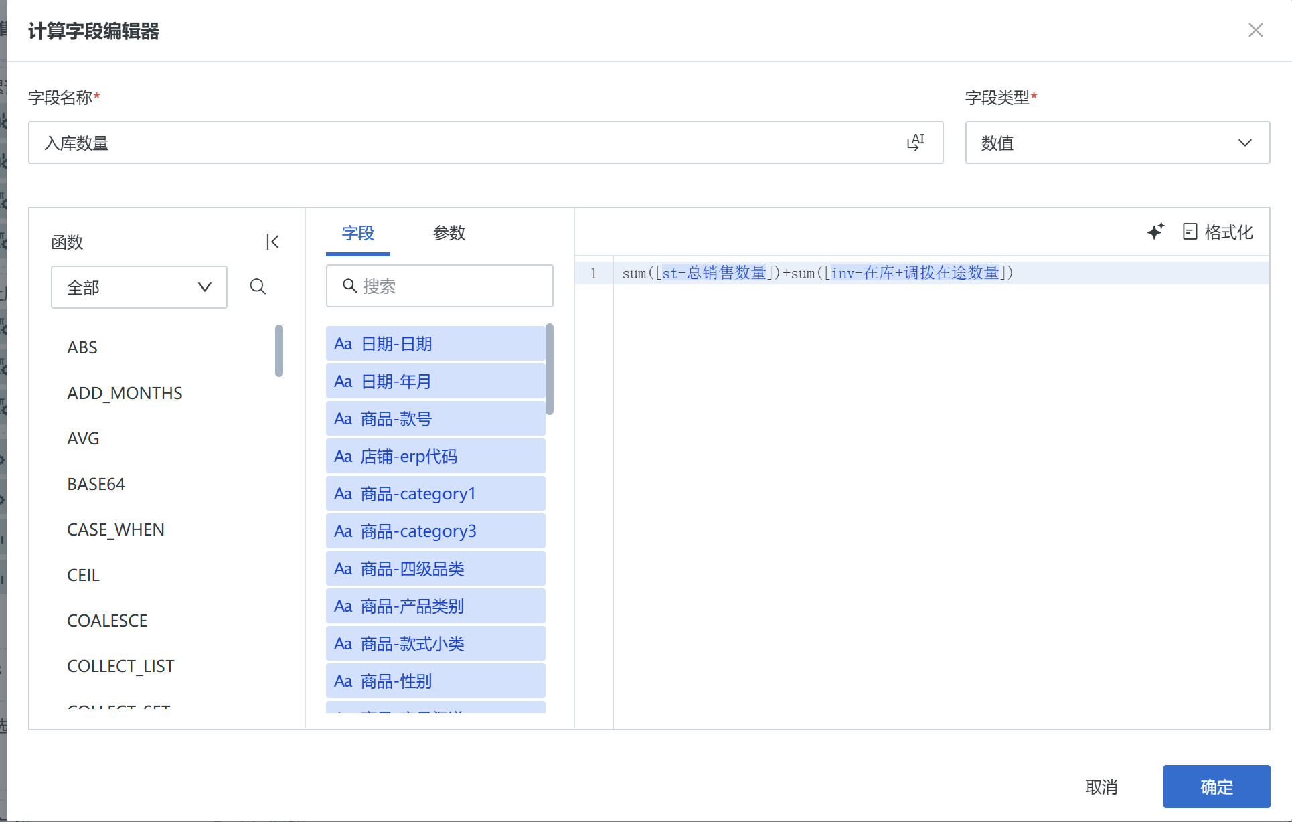Click the 取消 cancel button

pos(1103,787)
